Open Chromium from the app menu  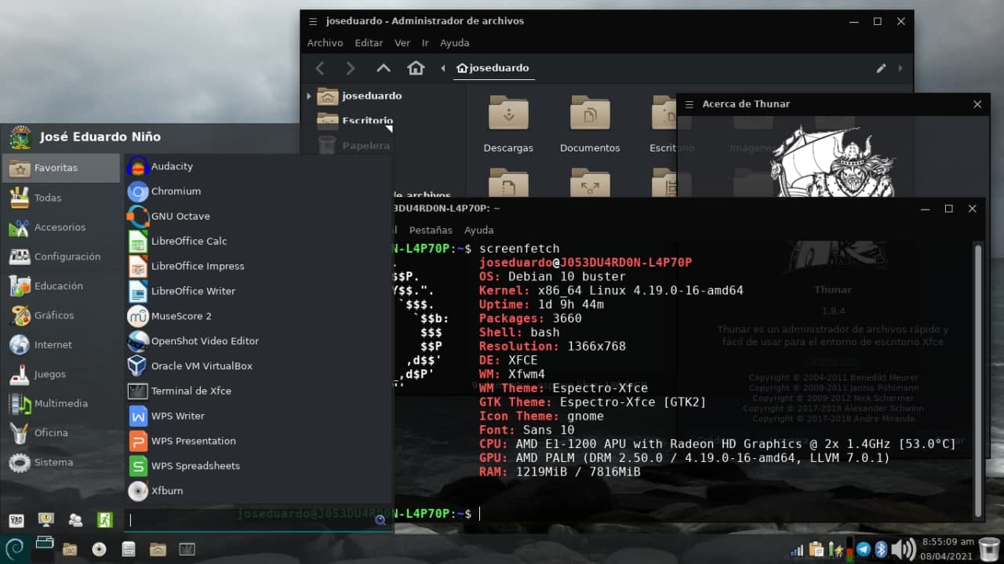click(x=175, y=191)
